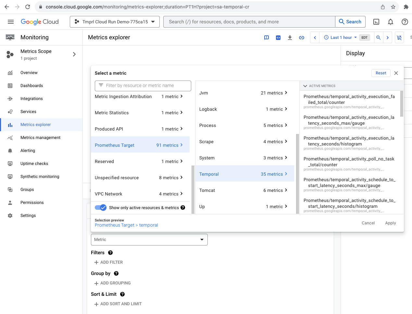Expand the Metrics Scope chevron
Screen dimensions: 412x314
(x=74, y=54)
